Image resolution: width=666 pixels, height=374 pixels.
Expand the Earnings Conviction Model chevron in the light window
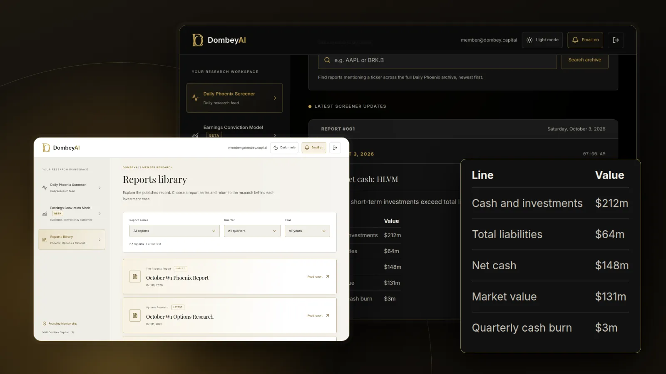[100, 214]
